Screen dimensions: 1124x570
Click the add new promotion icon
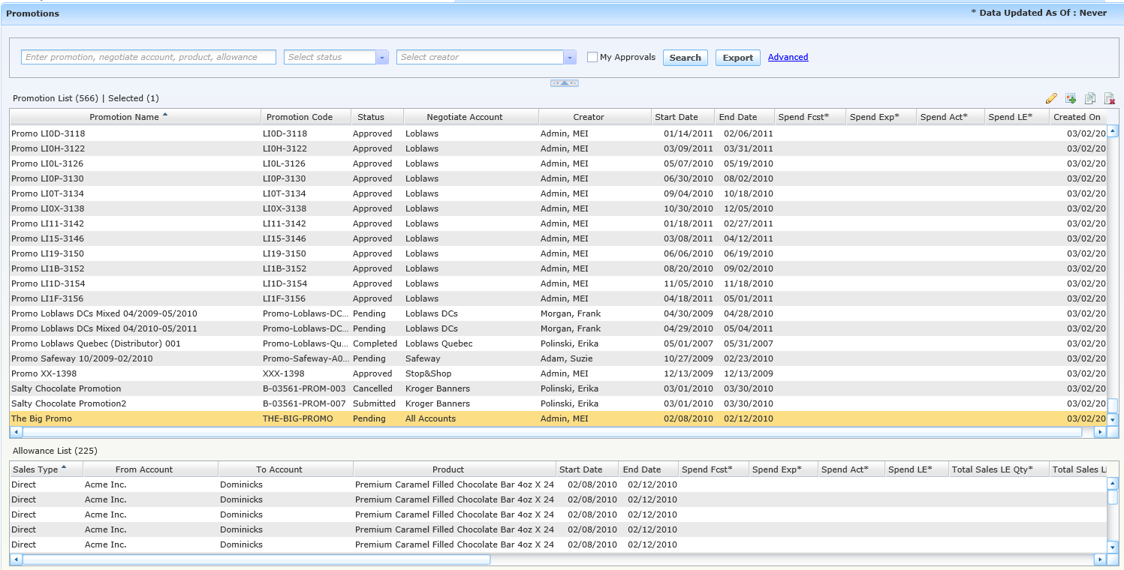1071,98
